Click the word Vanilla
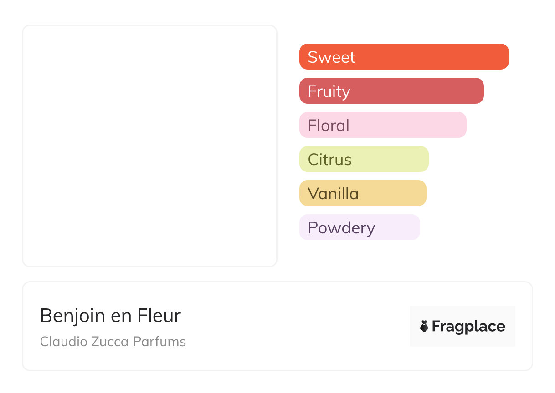555x393 pixels. [x=333, y=194]
